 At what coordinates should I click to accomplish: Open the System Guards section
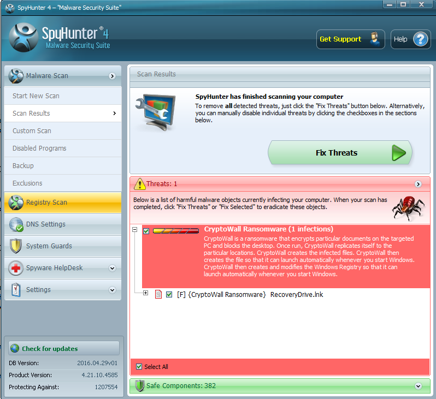point(63,246)
